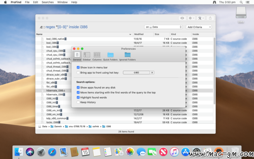254x159 pixels.
Task: Click the hot key recorder field
Action: tap(136, 73)
